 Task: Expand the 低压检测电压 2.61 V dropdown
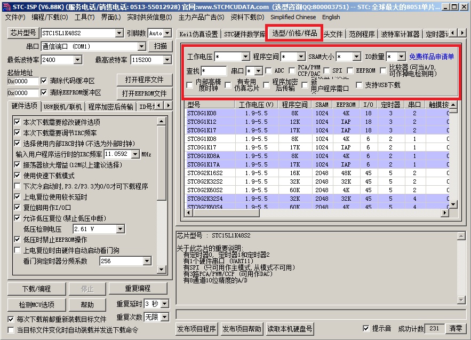pos(119,229)
